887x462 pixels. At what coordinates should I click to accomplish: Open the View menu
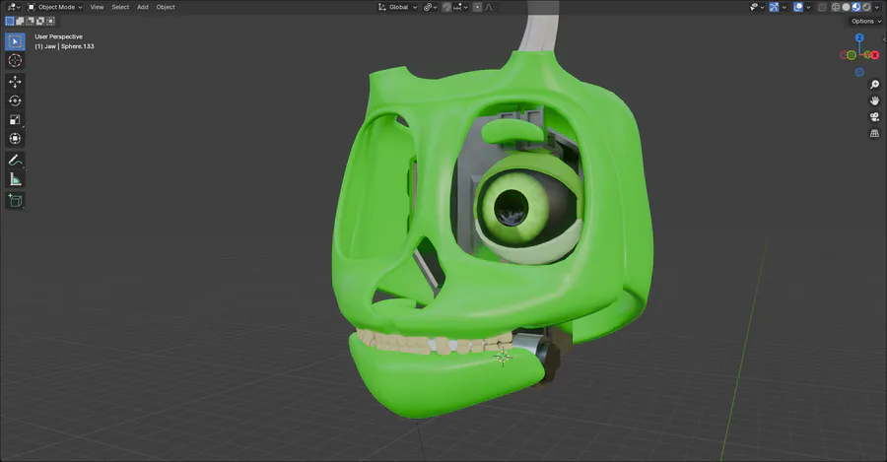[x=97, y=7]
